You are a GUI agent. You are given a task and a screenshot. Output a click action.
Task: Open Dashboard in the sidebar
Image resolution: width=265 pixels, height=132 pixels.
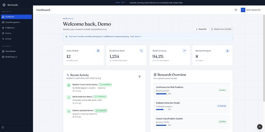click(x=16, y=17)
